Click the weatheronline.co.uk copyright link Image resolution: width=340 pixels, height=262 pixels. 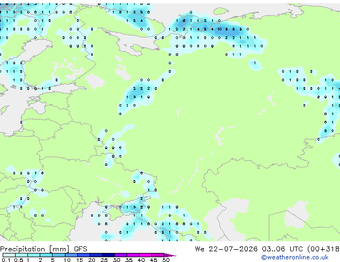click(x=295, y=257)
